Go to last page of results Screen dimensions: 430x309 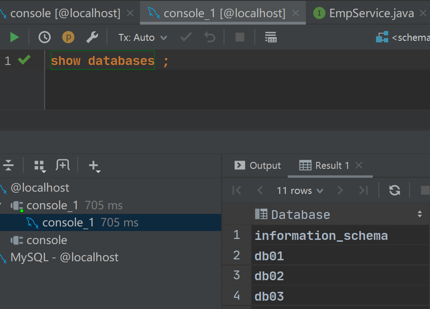(364, 190)
